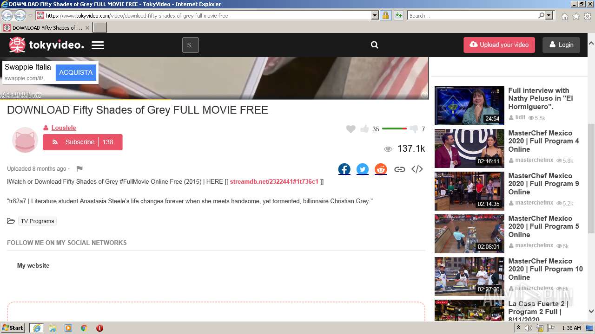The image size is (595, 334).
Task: Go back in browser
Action: (x=7, y=15)
